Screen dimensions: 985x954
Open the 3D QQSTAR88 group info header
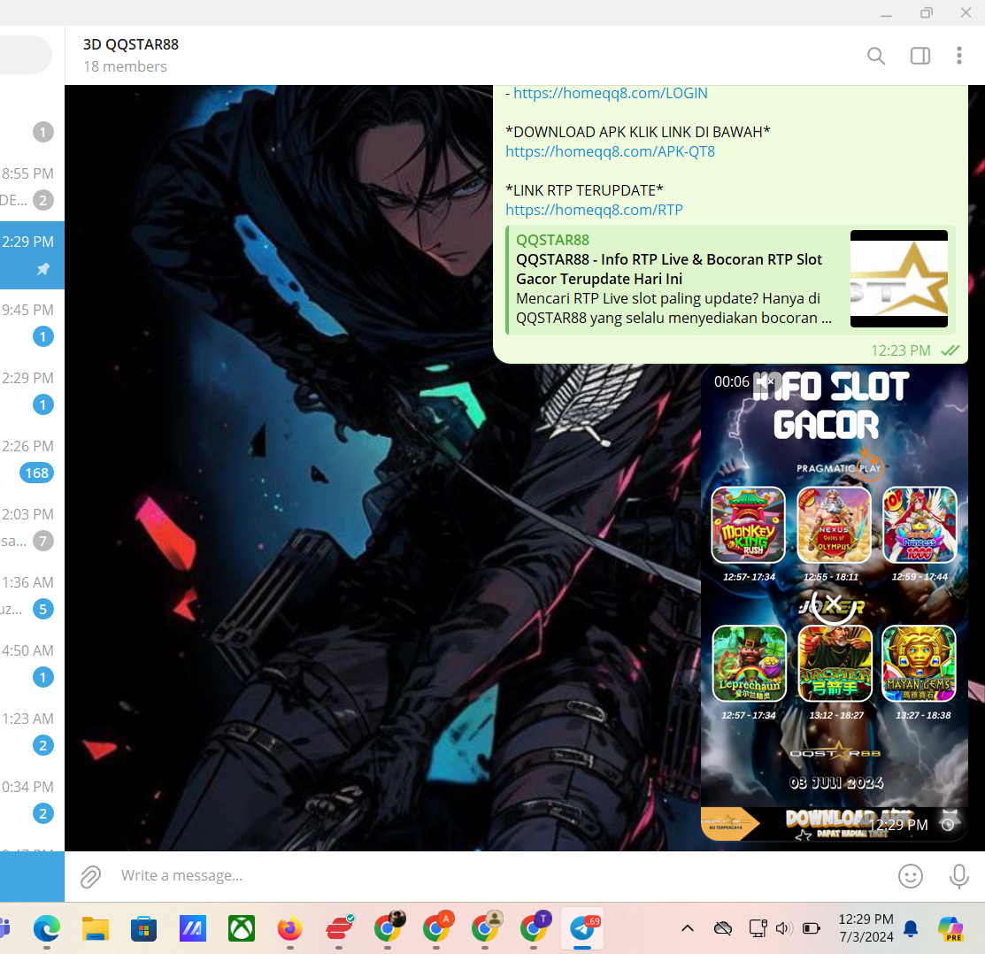tap(131, 44)
